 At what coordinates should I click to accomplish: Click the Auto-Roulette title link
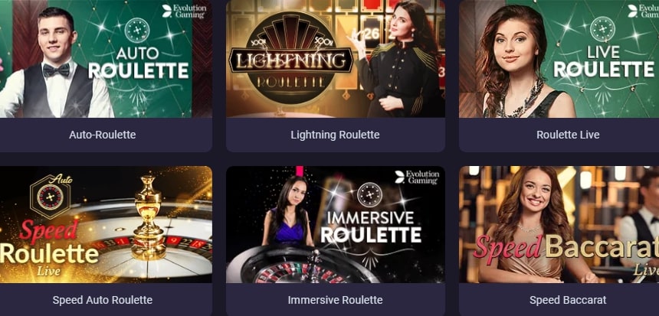coord(103,135)
